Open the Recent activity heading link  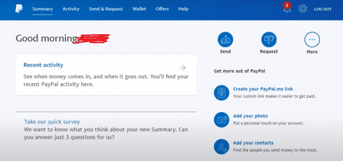[x=43, y=65]
